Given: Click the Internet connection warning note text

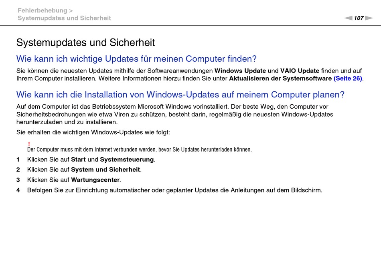Looking at the screenshot, I should click(x=140, y=150).
